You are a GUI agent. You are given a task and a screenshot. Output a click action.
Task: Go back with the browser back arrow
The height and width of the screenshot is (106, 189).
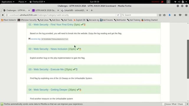pyautogui.click(x=3, y=15)
